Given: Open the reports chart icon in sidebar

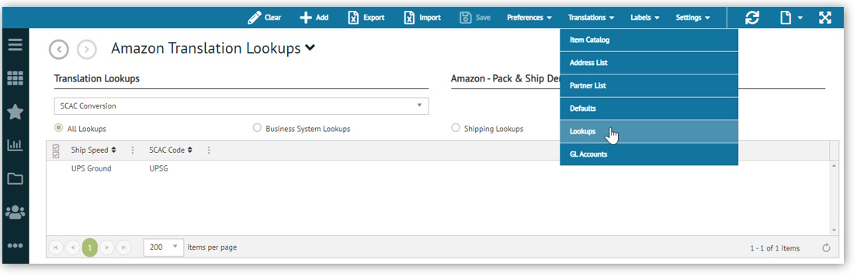Looking at the screenshot, I should tap(15, 145).
